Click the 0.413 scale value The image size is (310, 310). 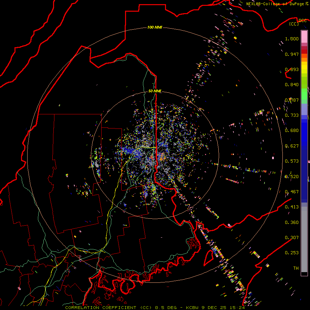(292, 207)
